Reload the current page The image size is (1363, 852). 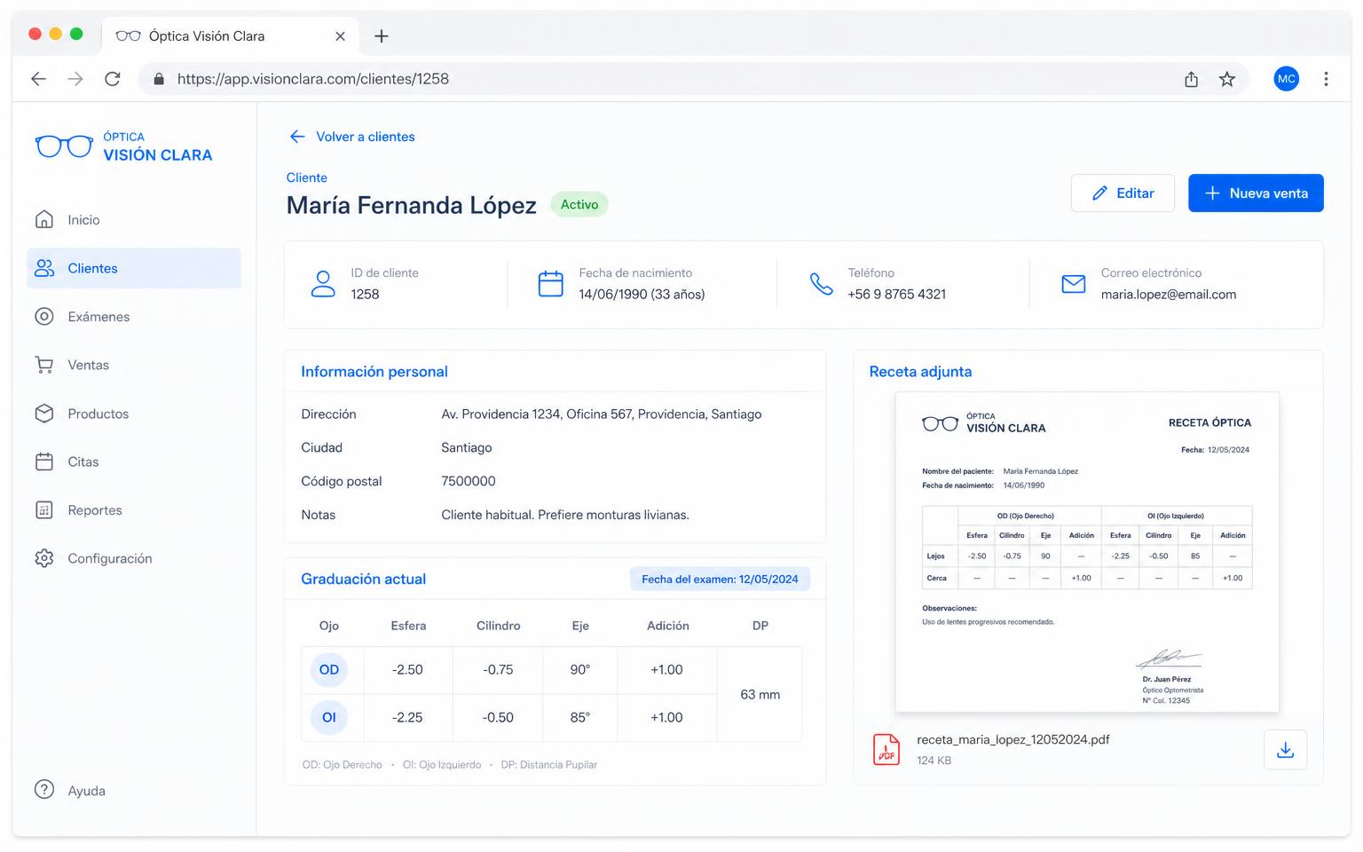tap(113, 79)
